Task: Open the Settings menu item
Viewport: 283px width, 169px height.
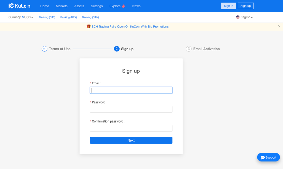Action: (97, 6)
